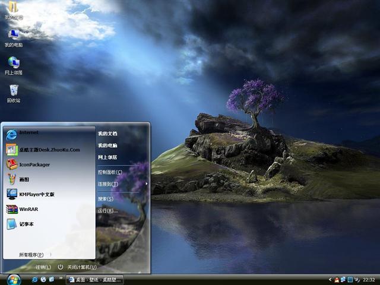The width and height of the screenshot is (380, 285).
Task: Open 网上邻居 in Start menu right pane
Action: [107, 157]
